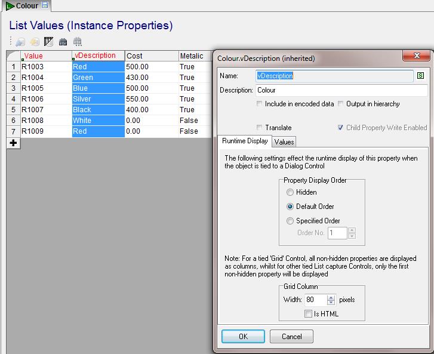The image size is (434, 354).
Task: Click the first magnifier toolbar icon
Action: point(20,42)
